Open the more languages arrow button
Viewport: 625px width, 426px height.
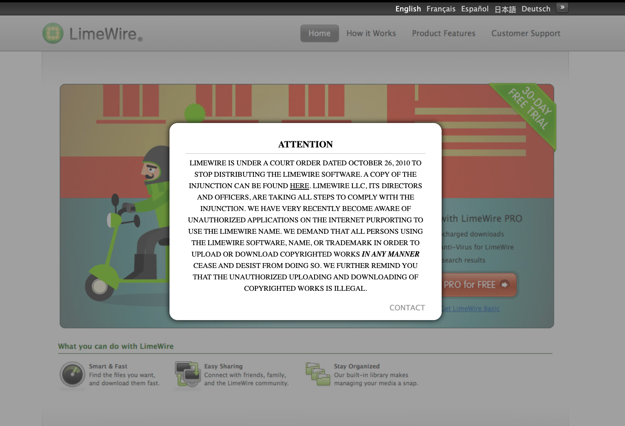pos(562,7)
